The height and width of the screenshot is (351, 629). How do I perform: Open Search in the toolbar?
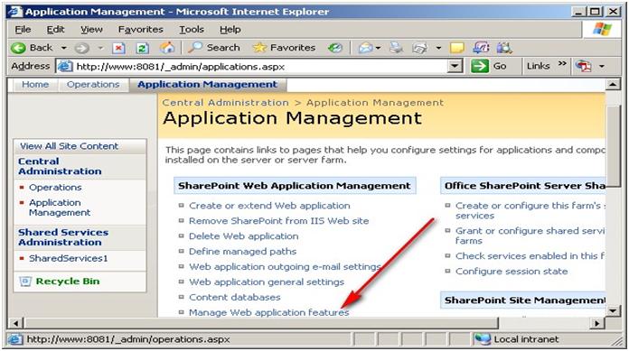click(x=214, y=48)
